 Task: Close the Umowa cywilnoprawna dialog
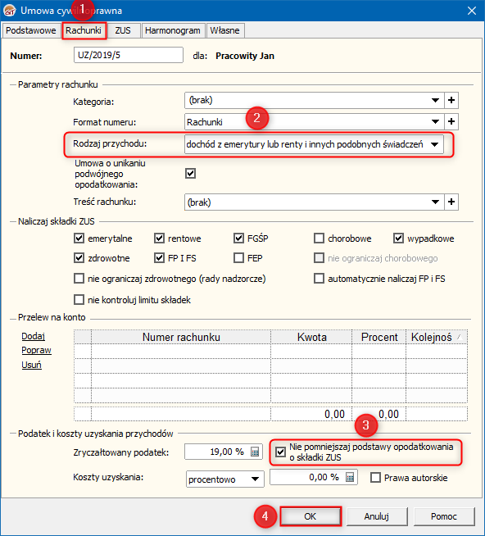pos(472,11)
